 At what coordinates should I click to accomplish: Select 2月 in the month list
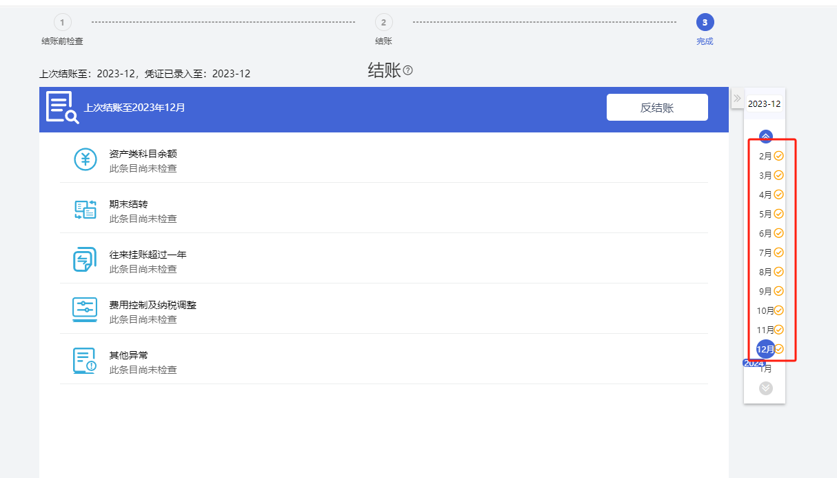pyautogui.click(x=765, y=156)
